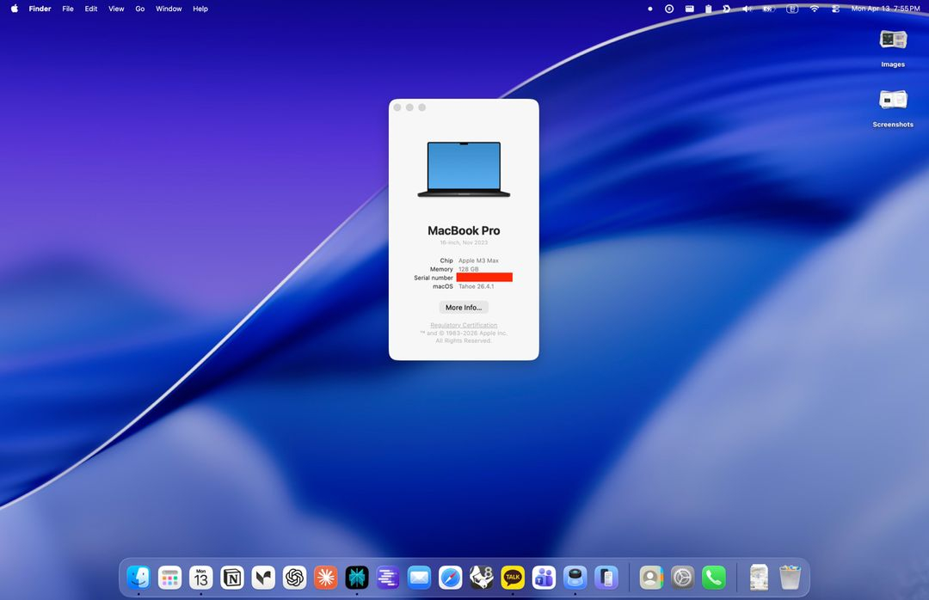Image resolution: width=929 pixels, height=600 pixels.
Task: Open the Claude app in Dock
Action: pyautogui.click(x=325, y=577)
